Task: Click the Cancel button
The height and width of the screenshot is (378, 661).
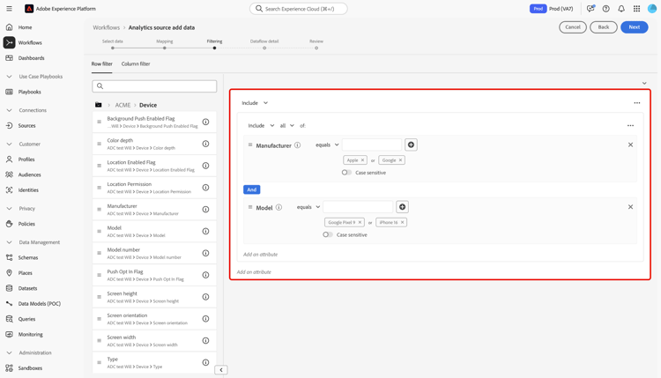Action: click(573, 27)
